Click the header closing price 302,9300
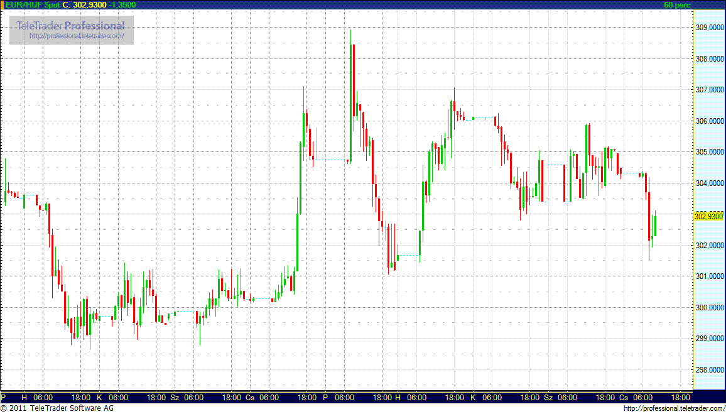The width and height of the screenshot is (726, 414). pyautogui.click(x=89, y=4)
